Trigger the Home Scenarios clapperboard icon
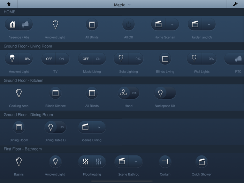The height and width of the screenshot is (183, 244). click(x=158, y=24)
